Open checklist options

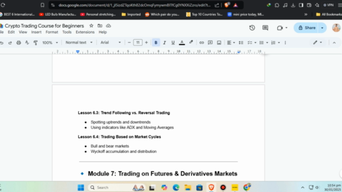click(252, 43)
